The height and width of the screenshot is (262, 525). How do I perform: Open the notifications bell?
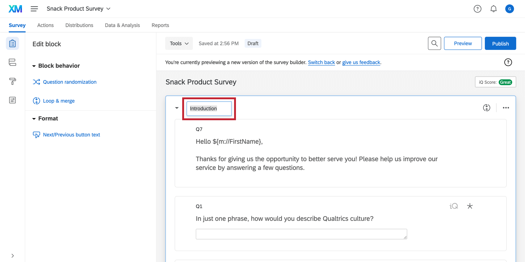point(493,9)
